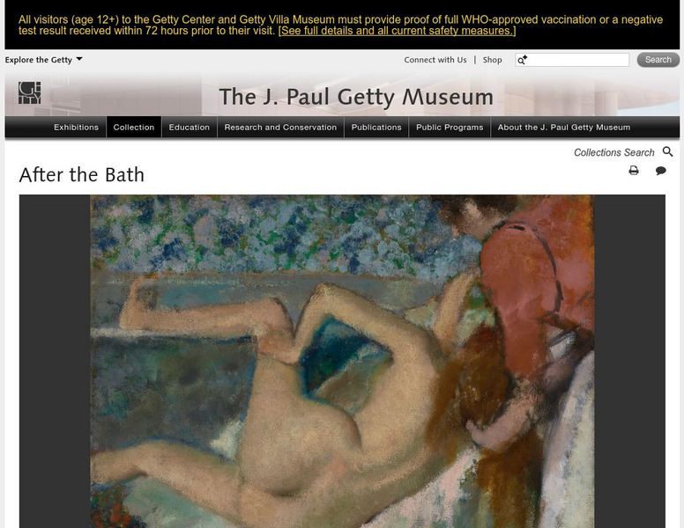
Task: Visit the Shop link
Action: click(492, 60)
